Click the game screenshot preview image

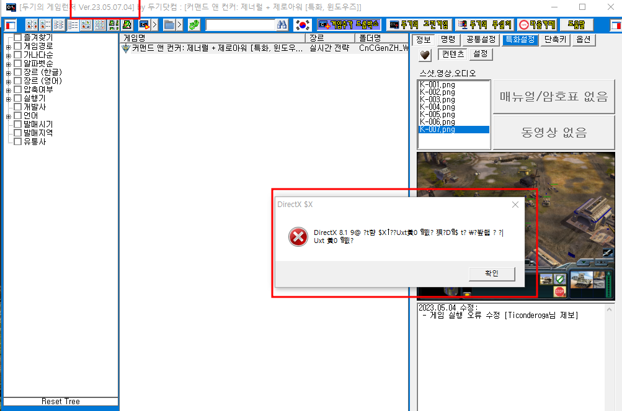tap(516, 225)
